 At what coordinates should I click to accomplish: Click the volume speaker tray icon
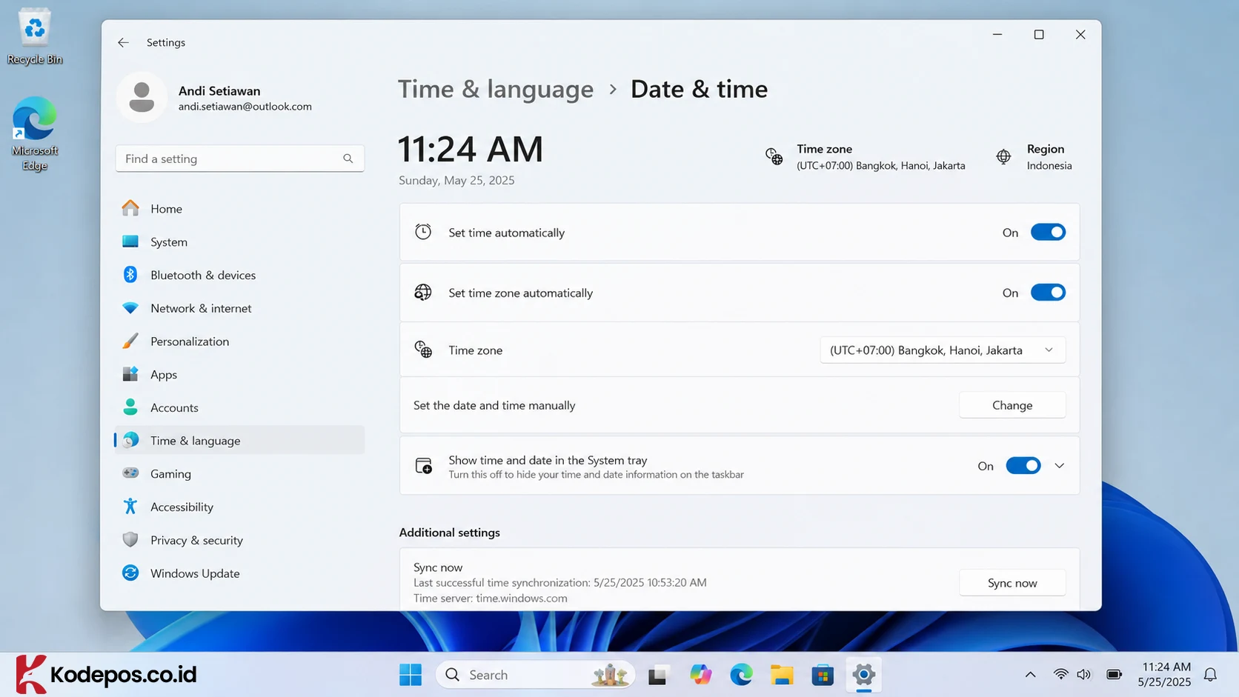point(1083,675)
